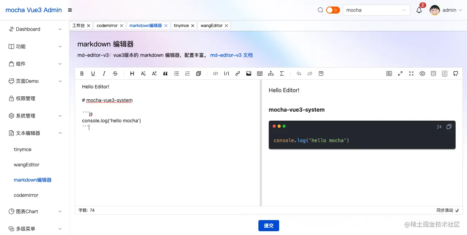Close the markdown编辑器 tab
Viewport: 467px width, 235px height.
point(166,26)
